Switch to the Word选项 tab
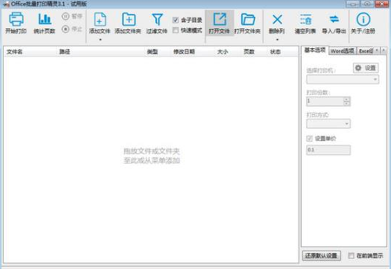This screenshot has height=269, width=391. click(x=343, y=50)
